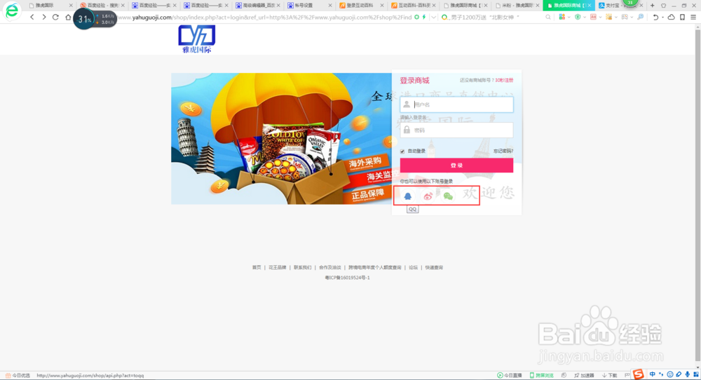Click the green compatibility icon in address bar
The width and height of the screenshot is (701, 380).
pyautogui.click(x=416, y=17)
